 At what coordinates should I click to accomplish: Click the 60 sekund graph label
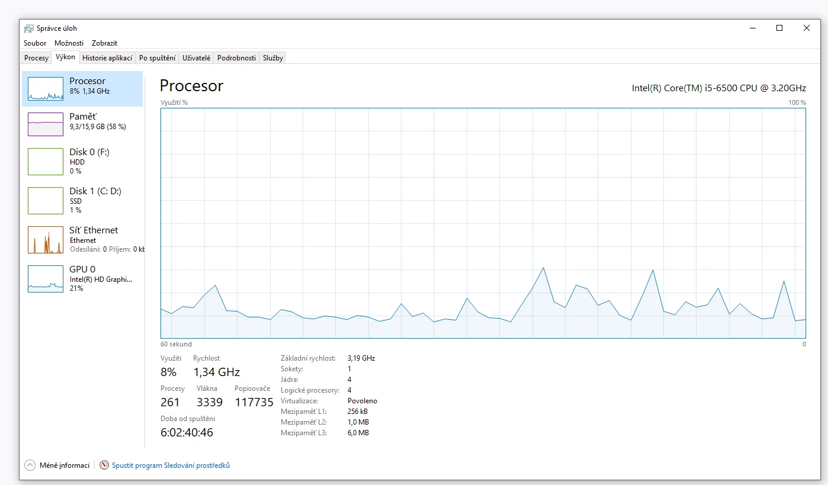[176, 344]
